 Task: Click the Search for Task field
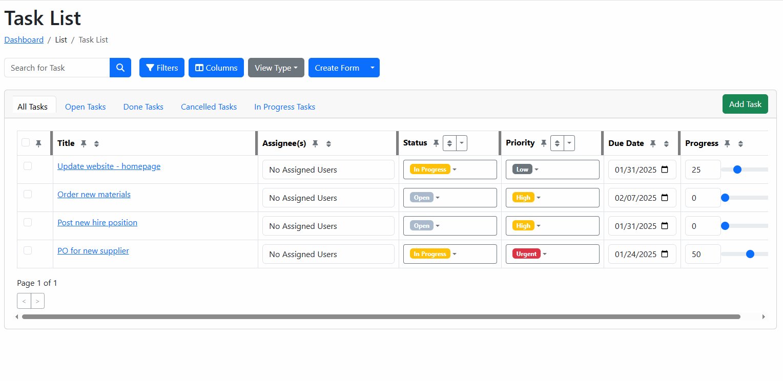(57, 68)
